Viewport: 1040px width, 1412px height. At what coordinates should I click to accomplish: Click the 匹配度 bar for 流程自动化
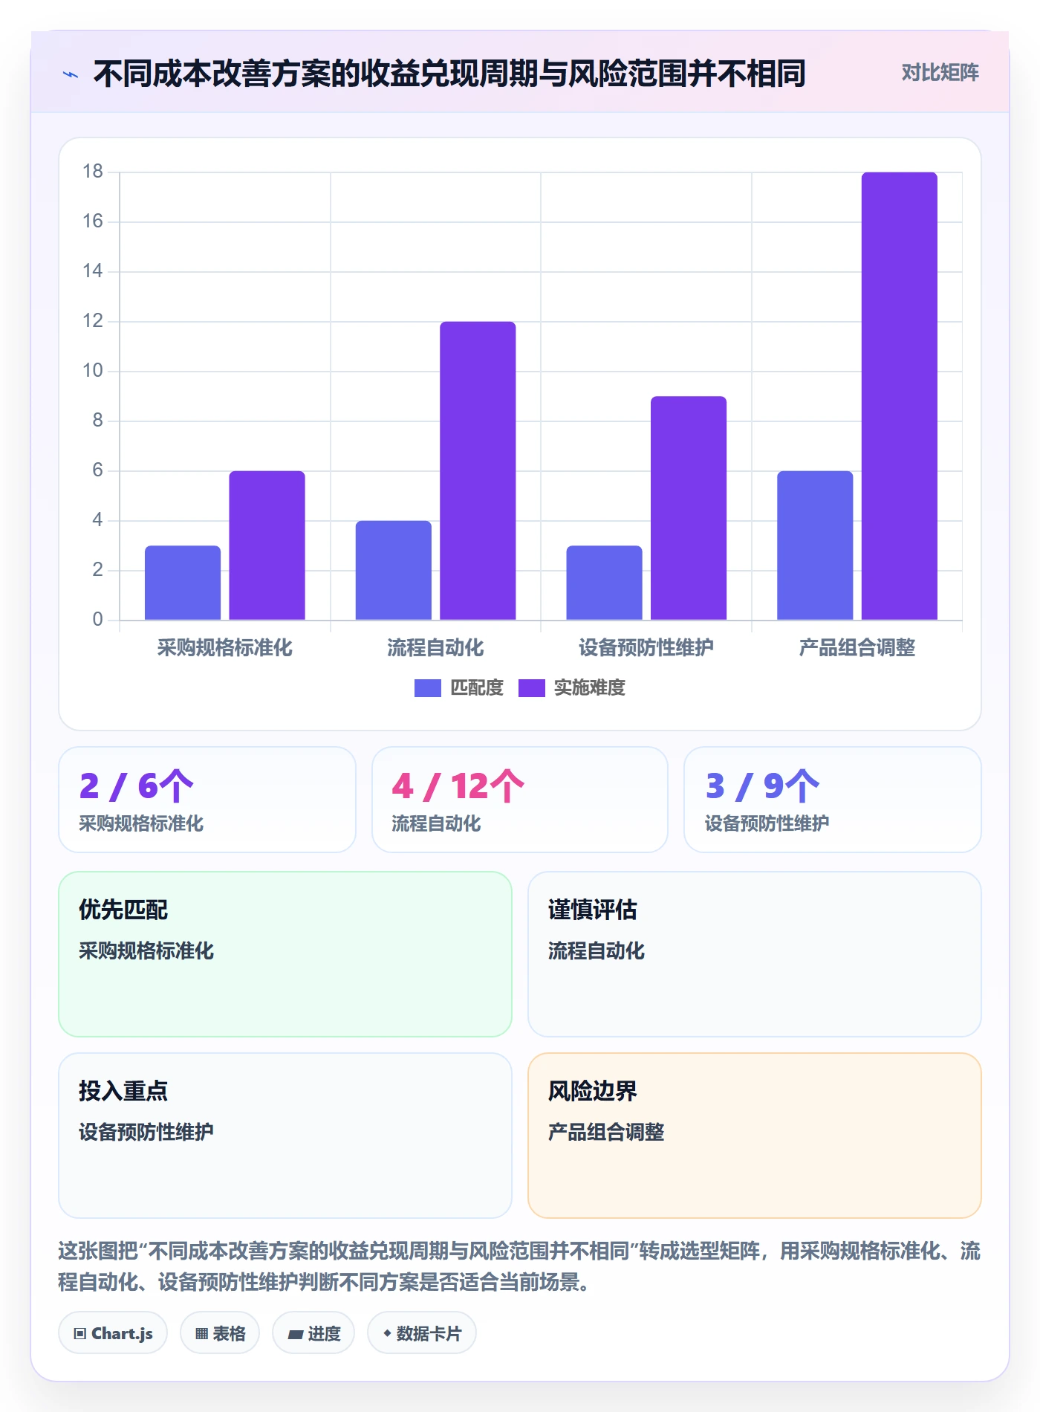tap(394, 570)
